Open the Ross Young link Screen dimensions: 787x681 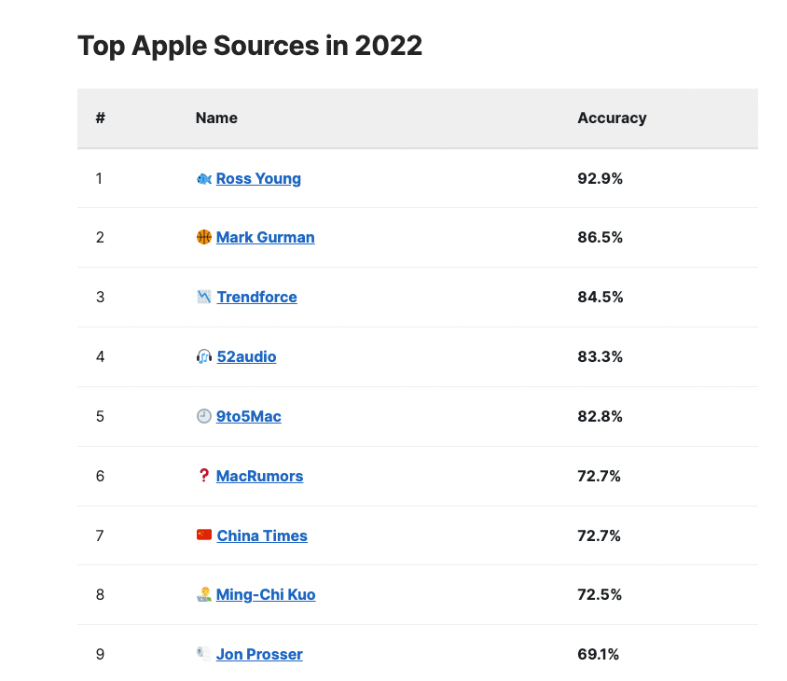click(258, 178)
